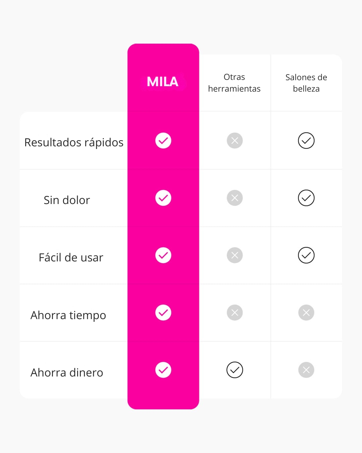The width and height of the screenshot is (362, 453).
Task: Click the MILA checkmark for Ahorra tiempo
Action: pos(163,313)
